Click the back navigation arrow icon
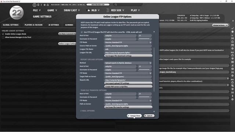Image resolution: width=235 pixels, height=132 pixels. pos(35,5)
